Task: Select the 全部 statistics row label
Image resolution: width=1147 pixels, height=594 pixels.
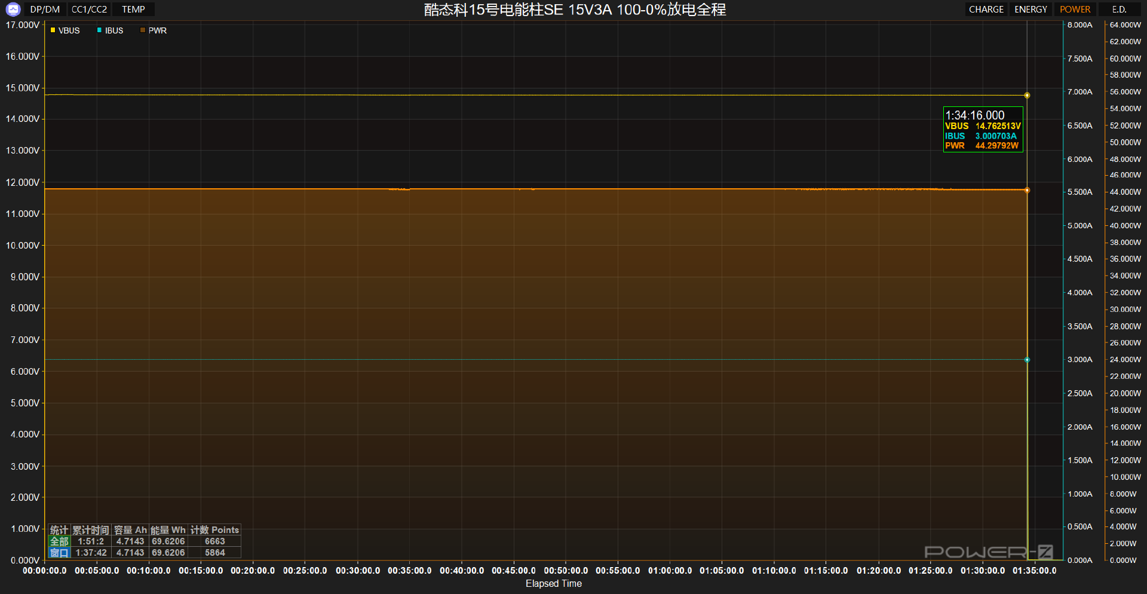Action: click(x=60, y=541)
